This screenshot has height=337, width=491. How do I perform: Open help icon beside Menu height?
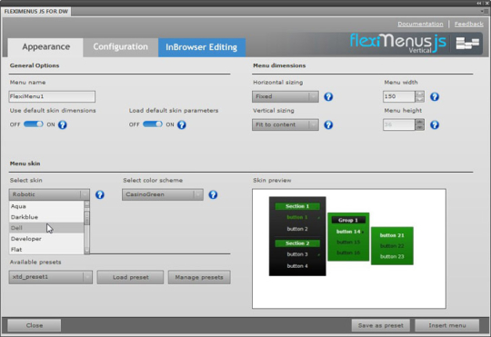click(435, 124)
